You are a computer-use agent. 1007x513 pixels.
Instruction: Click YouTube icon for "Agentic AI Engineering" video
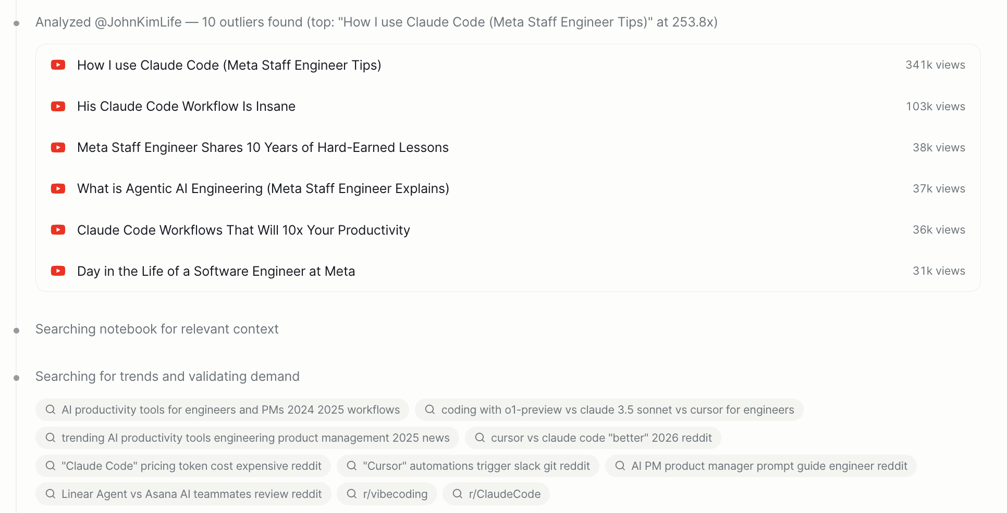point(58,188)
